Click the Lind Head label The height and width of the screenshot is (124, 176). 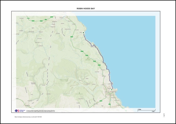97,72
